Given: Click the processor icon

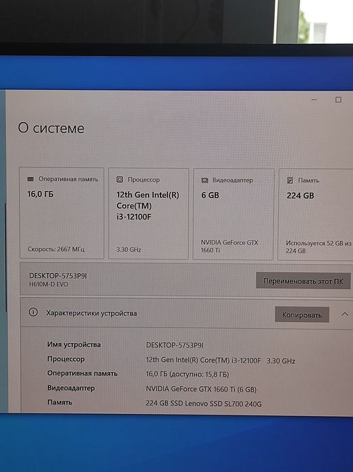Looking at the screenshot, I should point(119,180).
